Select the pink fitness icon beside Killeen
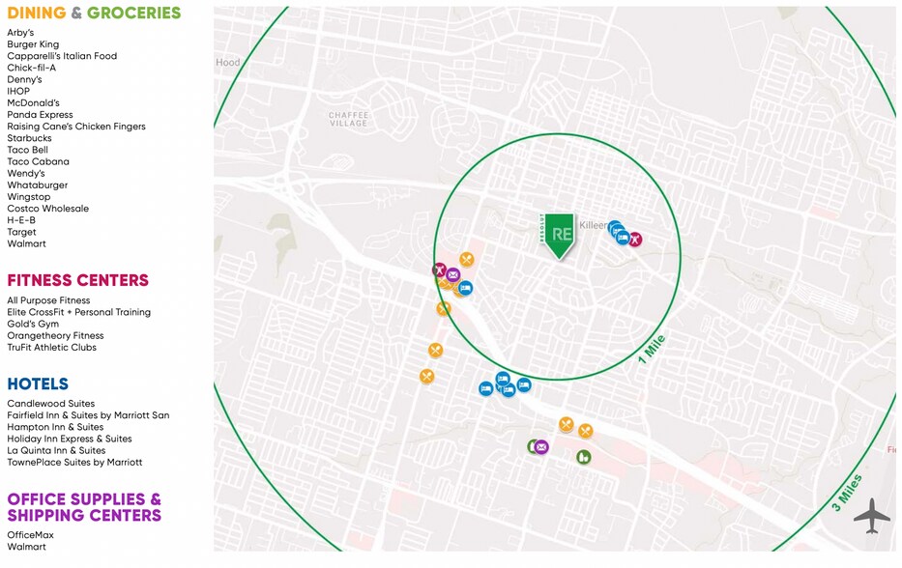 point(635,240)
